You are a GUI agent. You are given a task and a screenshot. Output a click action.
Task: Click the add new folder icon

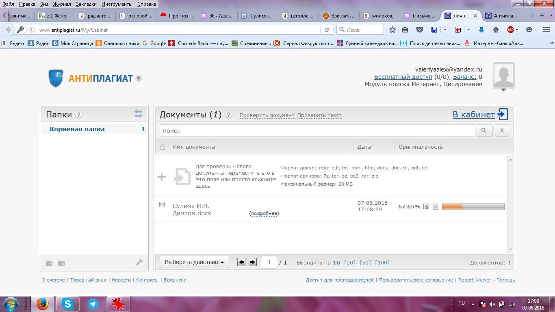[x=49, y=263]
